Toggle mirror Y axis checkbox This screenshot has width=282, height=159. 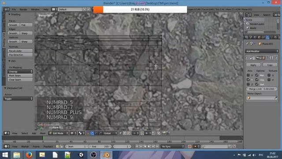point(248,79)
